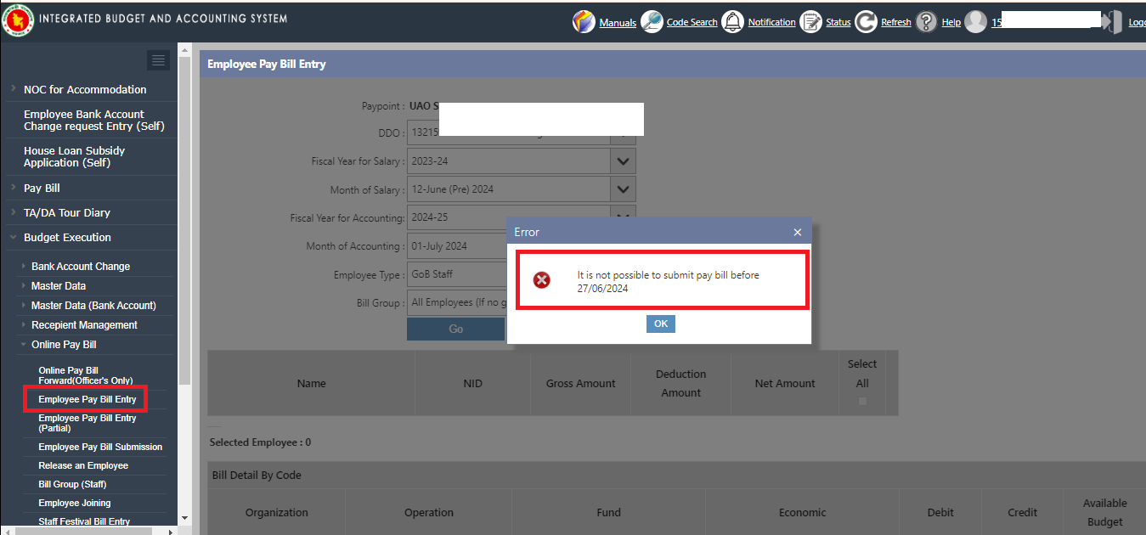1146x535 pixels.
Task: Dismiss the error dialog with OK
Action: click(660, 324)
